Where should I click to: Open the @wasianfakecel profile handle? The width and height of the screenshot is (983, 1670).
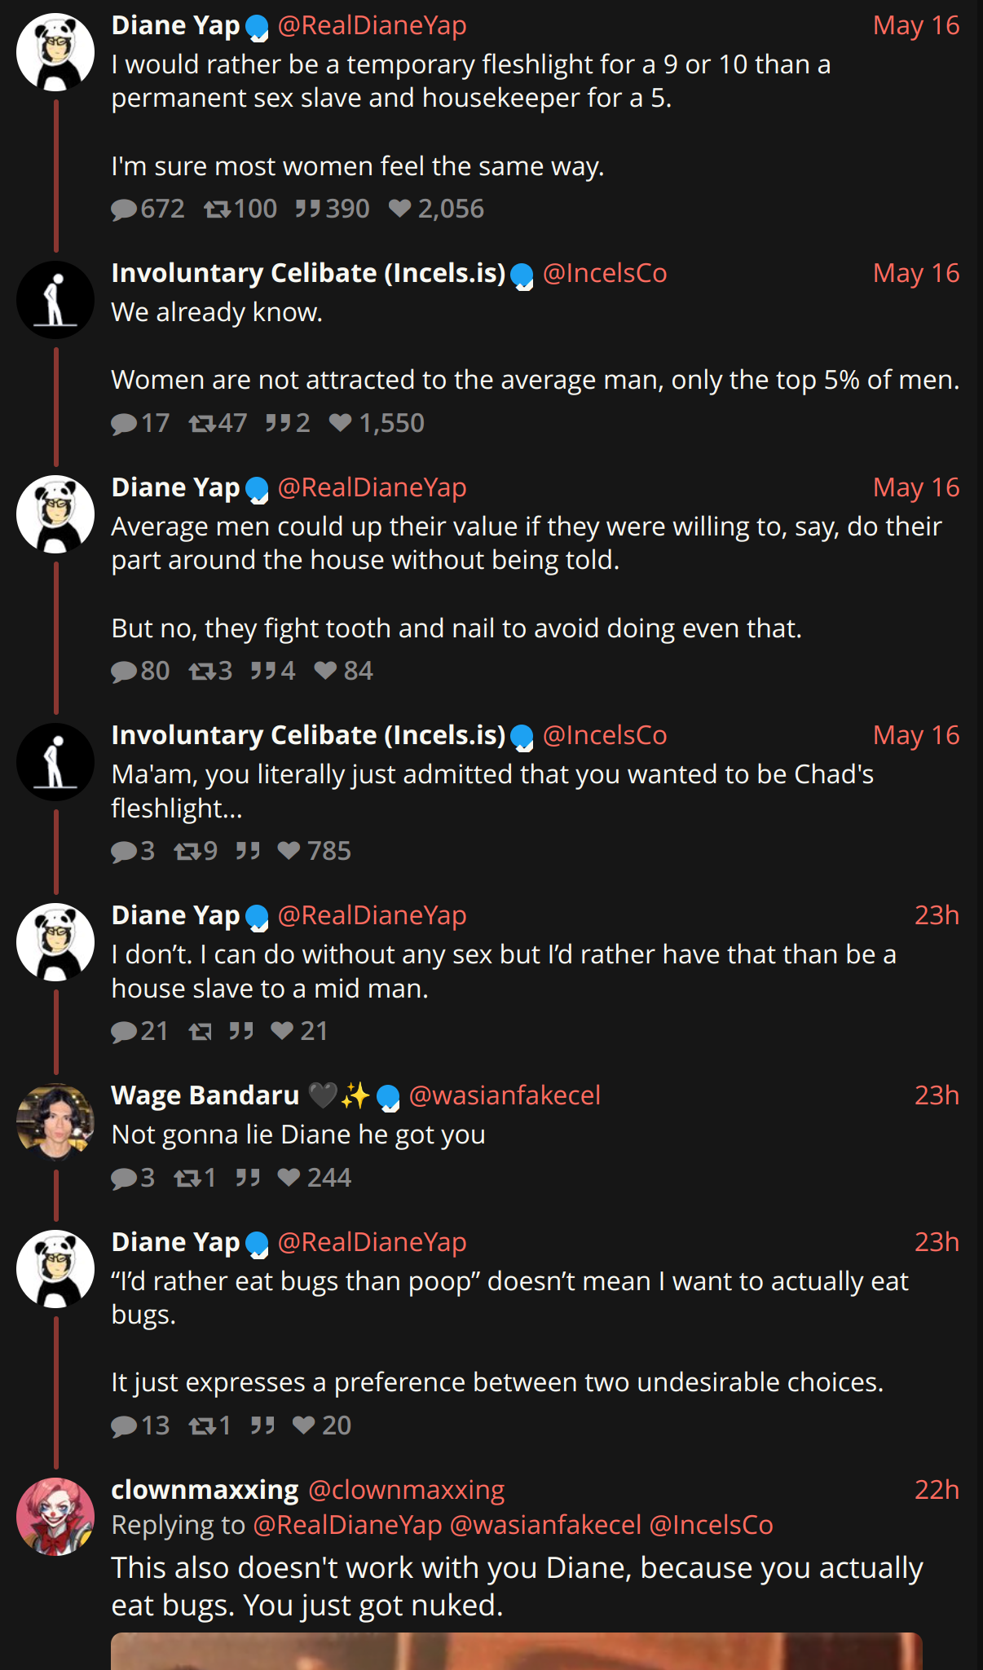pos(505,1095)
